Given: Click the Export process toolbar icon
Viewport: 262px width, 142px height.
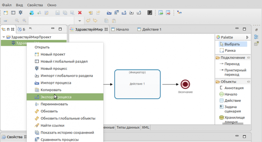Looking at the screenshot, I should pos(124,13).
